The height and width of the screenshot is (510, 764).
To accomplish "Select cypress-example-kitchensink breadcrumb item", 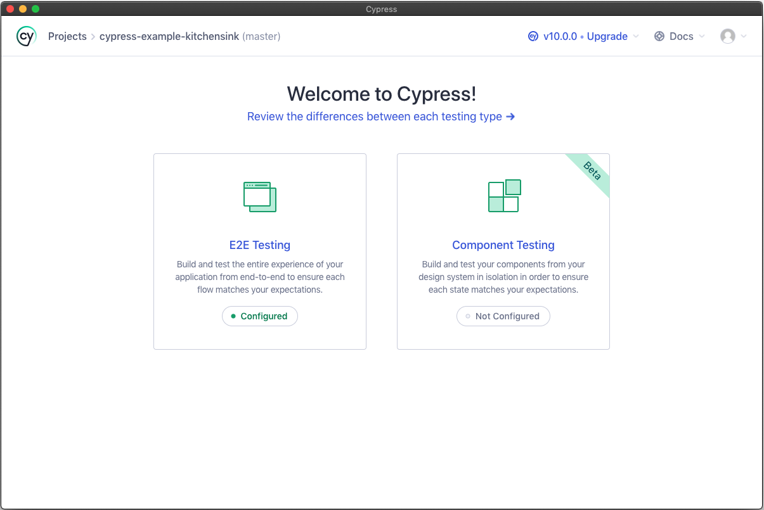I will [169, 37].
